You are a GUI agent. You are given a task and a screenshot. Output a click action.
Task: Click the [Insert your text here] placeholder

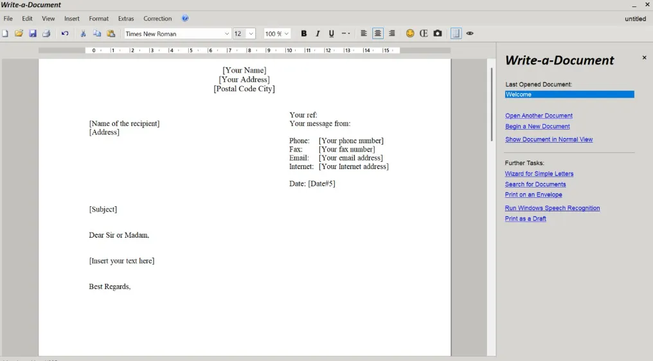[x=121, y=261]
